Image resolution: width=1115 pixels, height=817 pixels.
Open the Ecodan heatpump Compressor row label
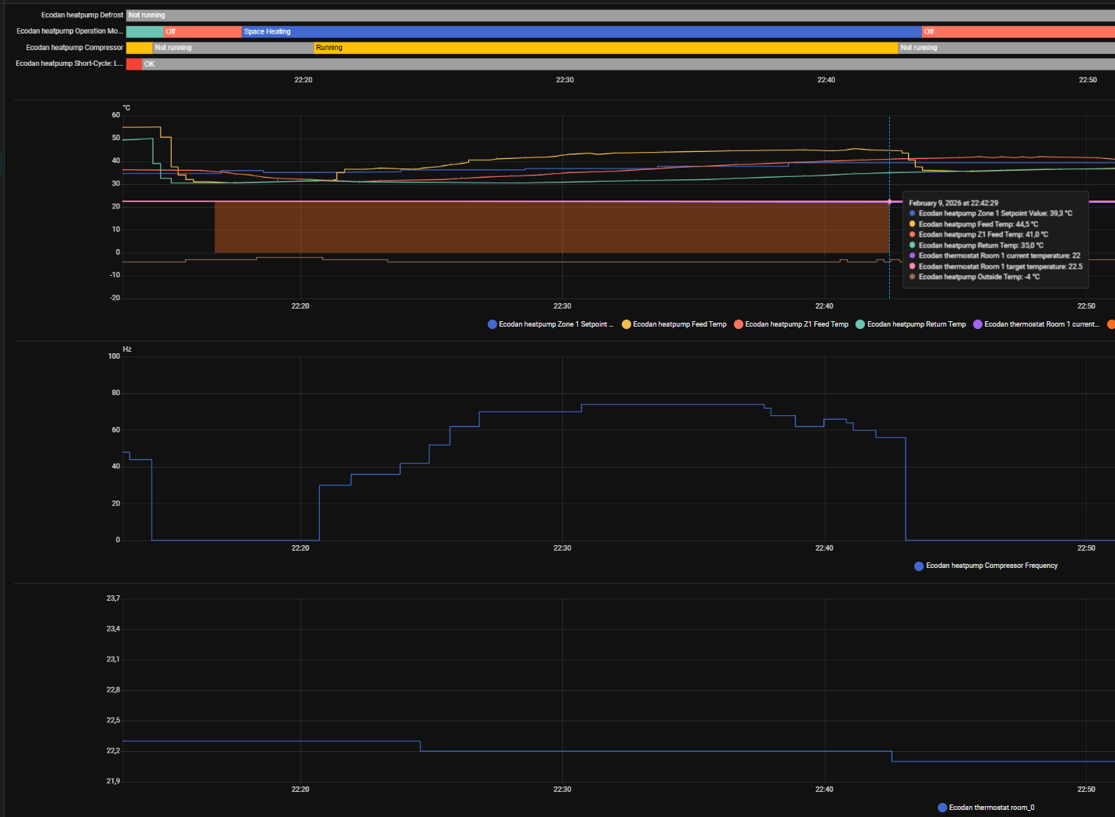[74, 48]
